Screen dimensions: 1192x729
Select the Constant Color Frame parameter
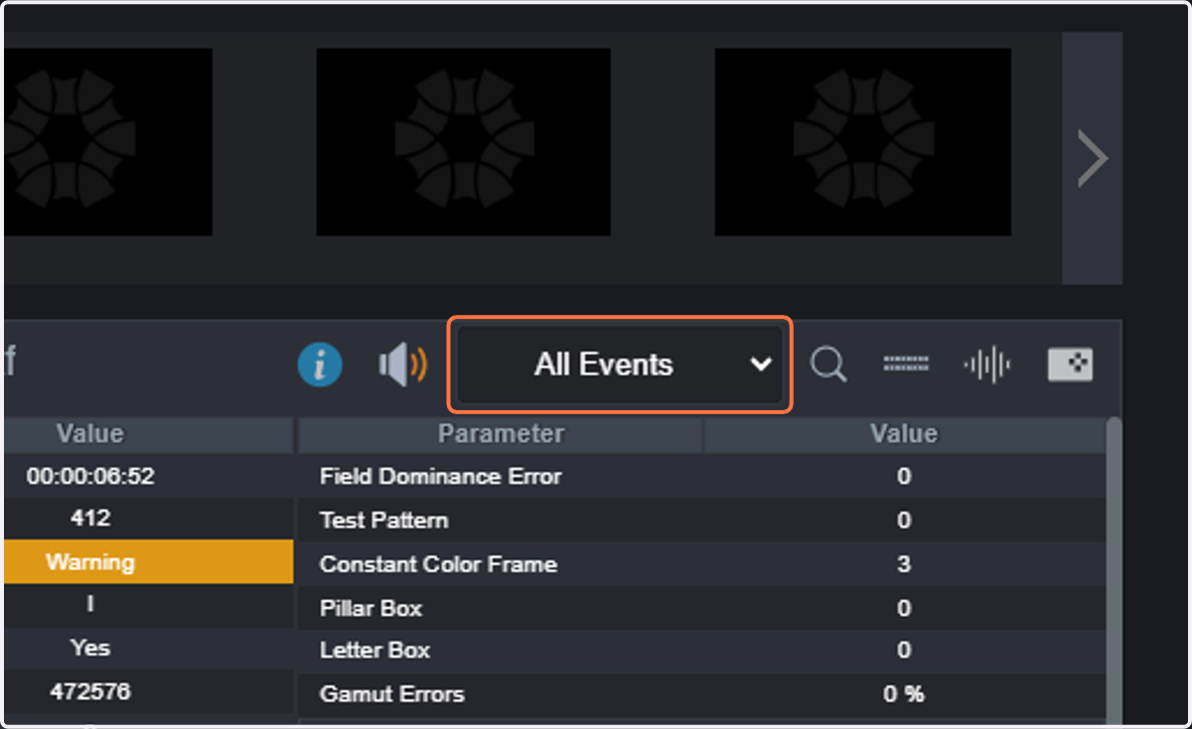pos(438,564)
